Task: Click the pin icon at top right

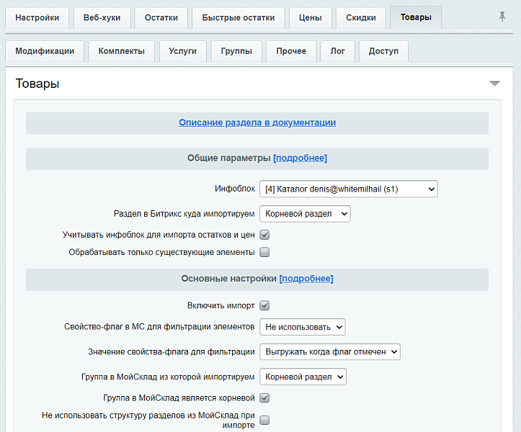Action: click(502, 17)
